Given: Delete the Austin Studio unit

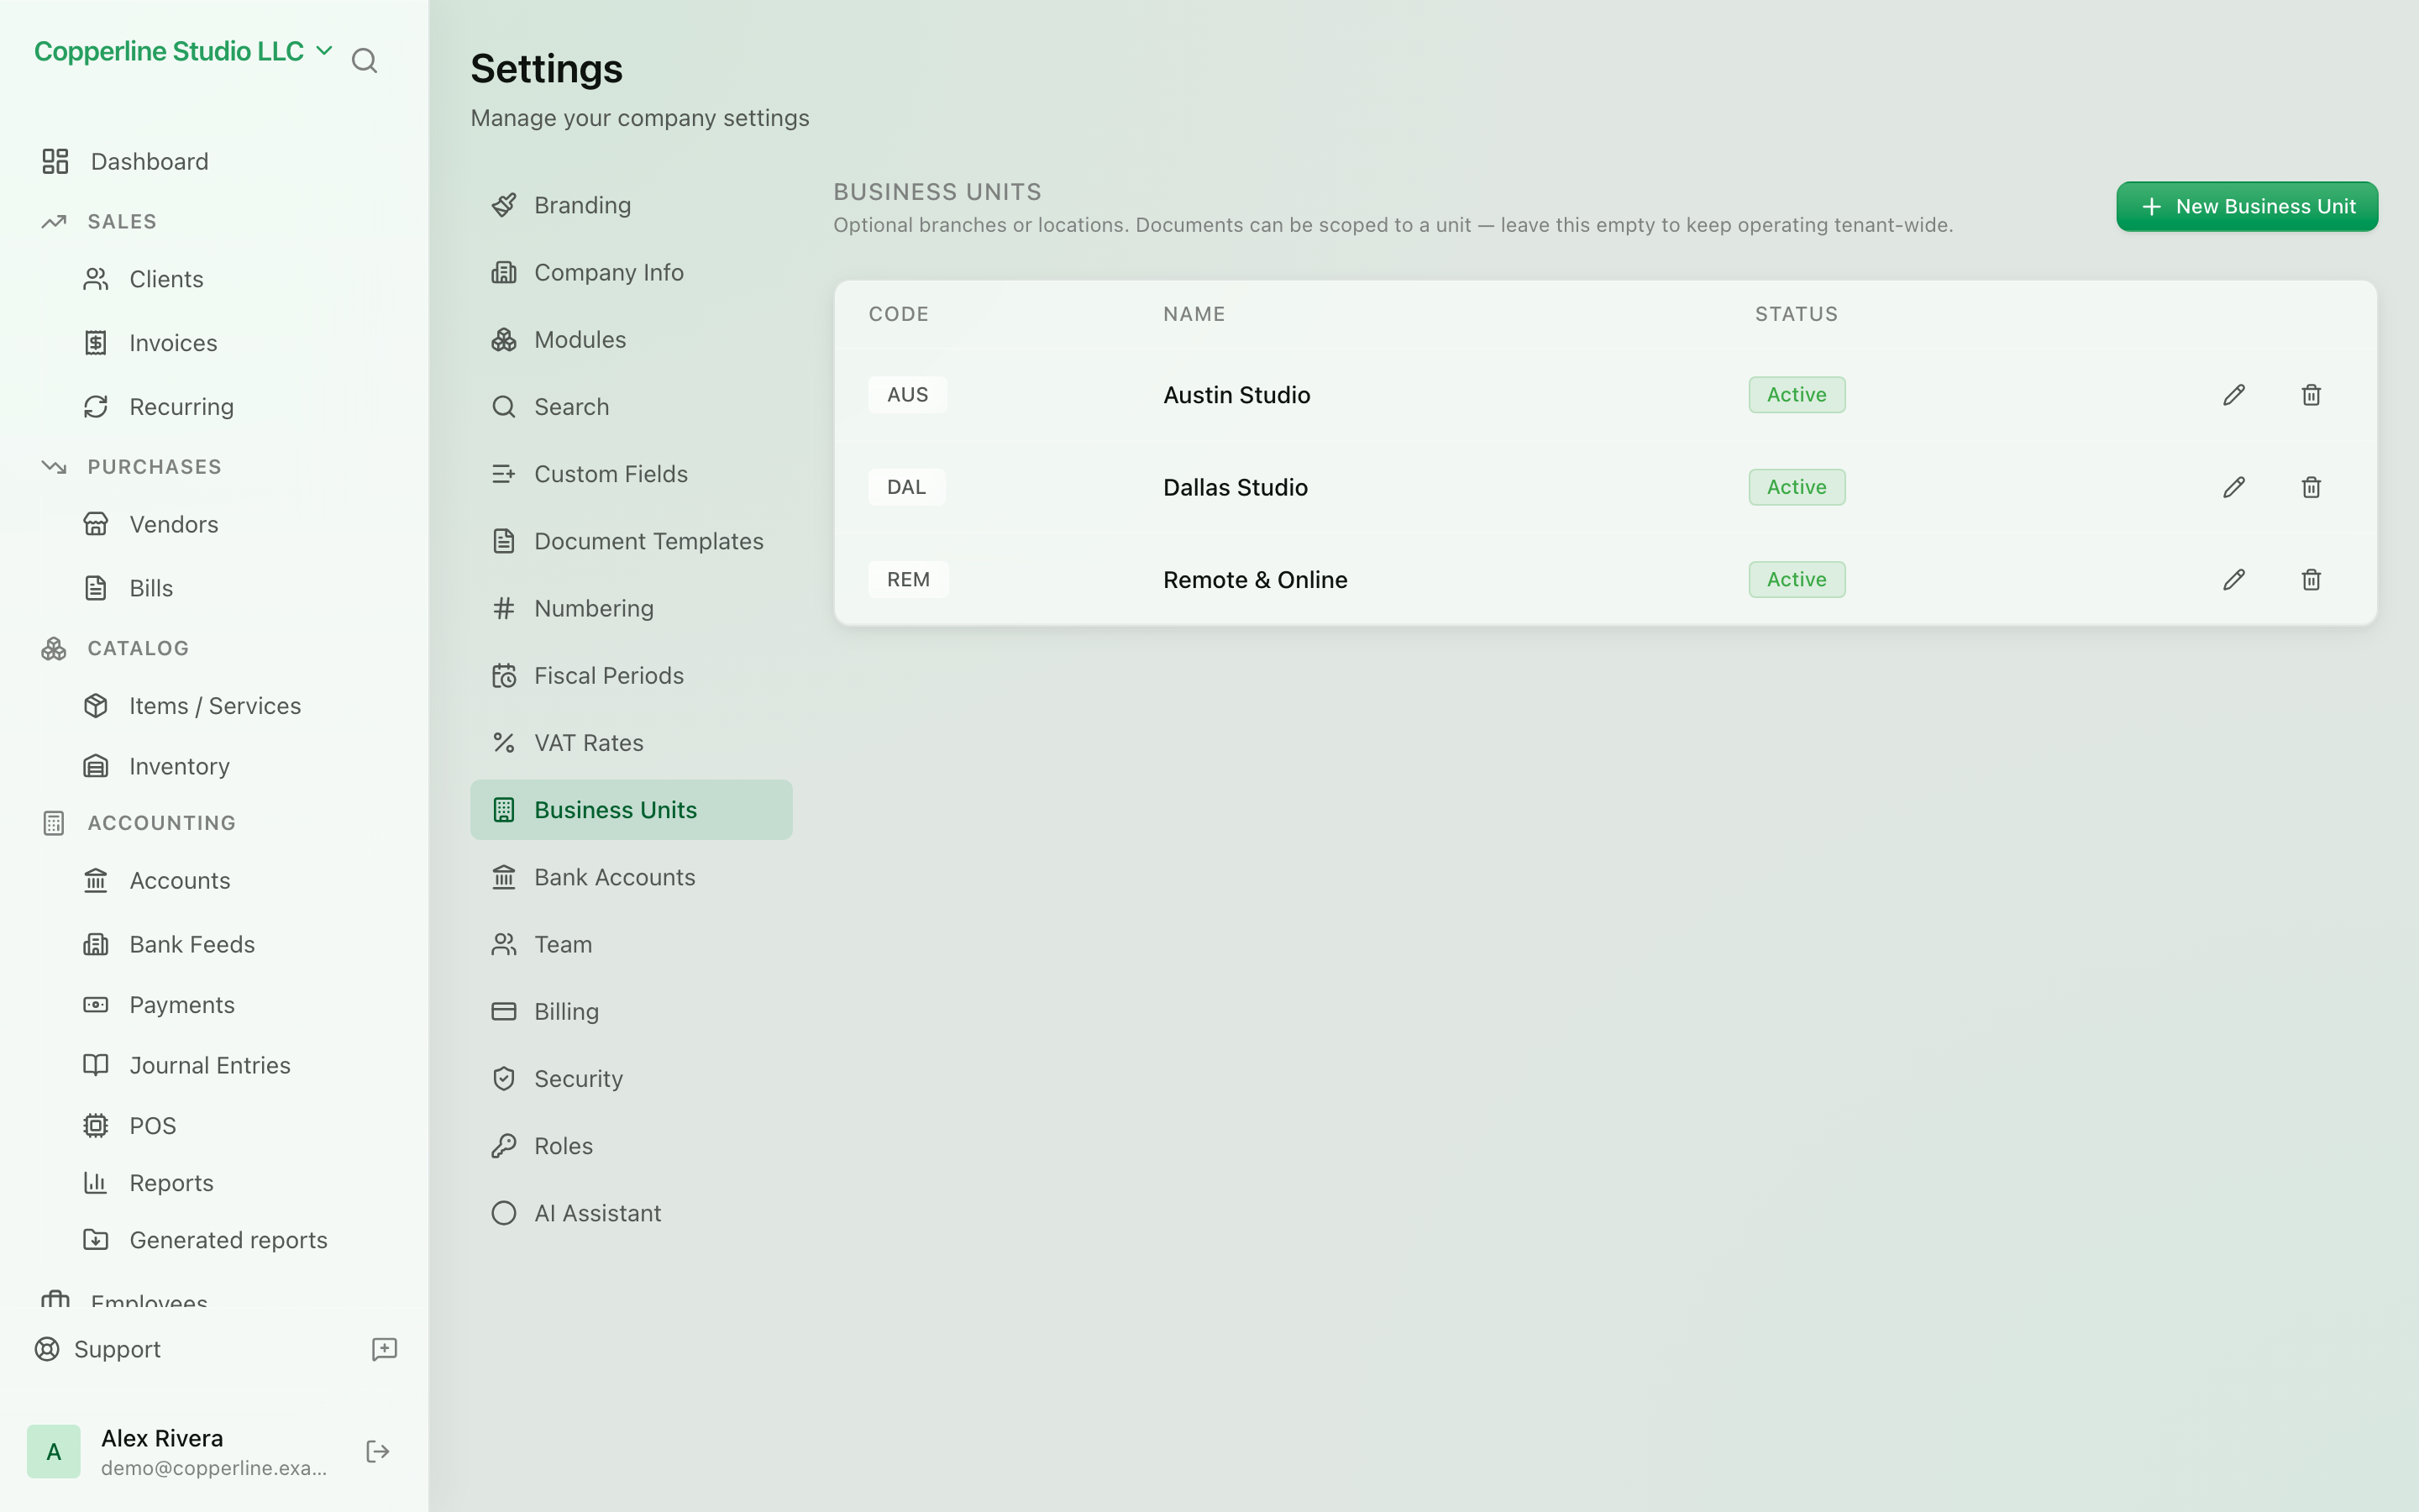Looking at the screenshot, I should [2311, 395].
